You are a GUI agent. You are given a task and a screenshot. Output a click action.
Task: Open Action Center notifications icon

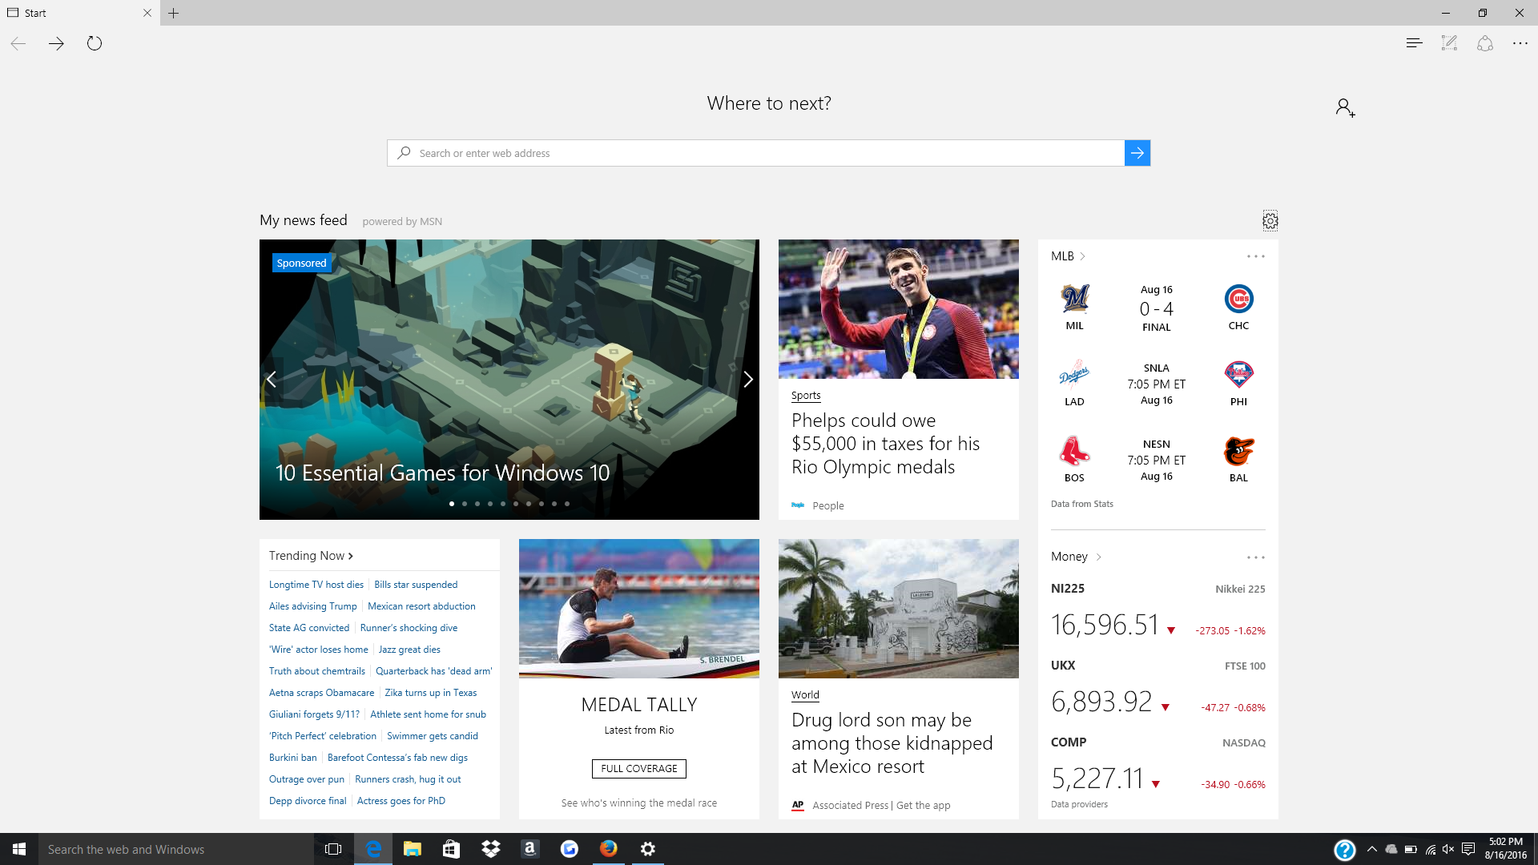click(1468, 849)
